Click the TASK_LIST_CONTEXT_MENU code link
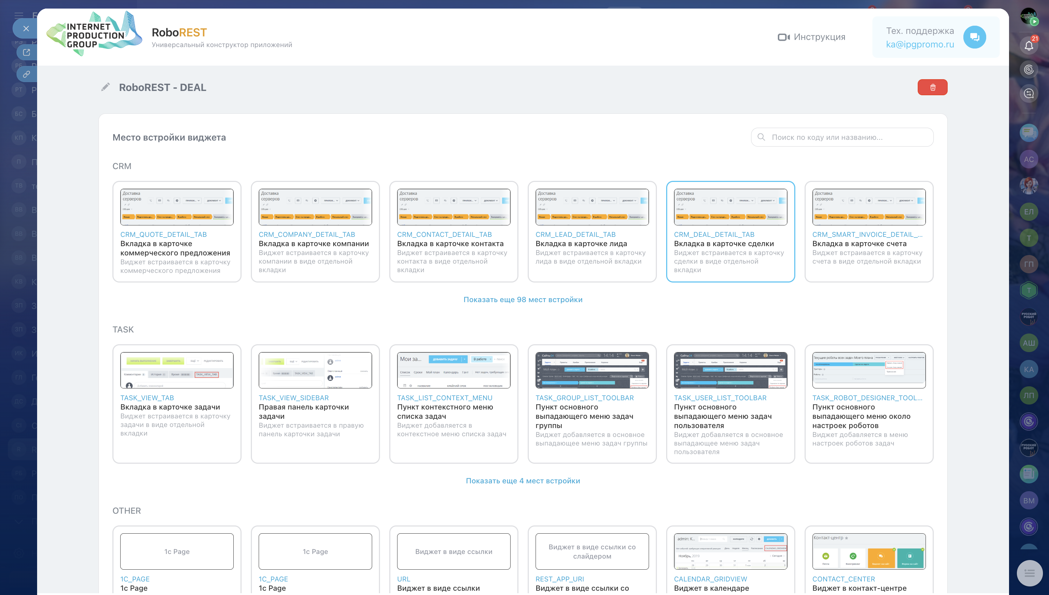The width and height of the screenshot is (1049, 595). tap(444, 398)
